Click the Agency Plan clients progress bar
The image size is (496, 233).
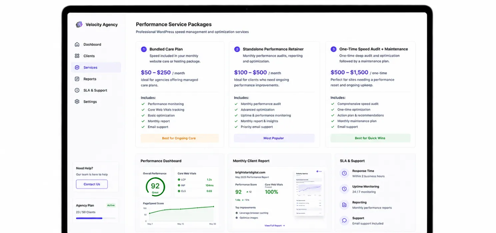tap(96, 218)
